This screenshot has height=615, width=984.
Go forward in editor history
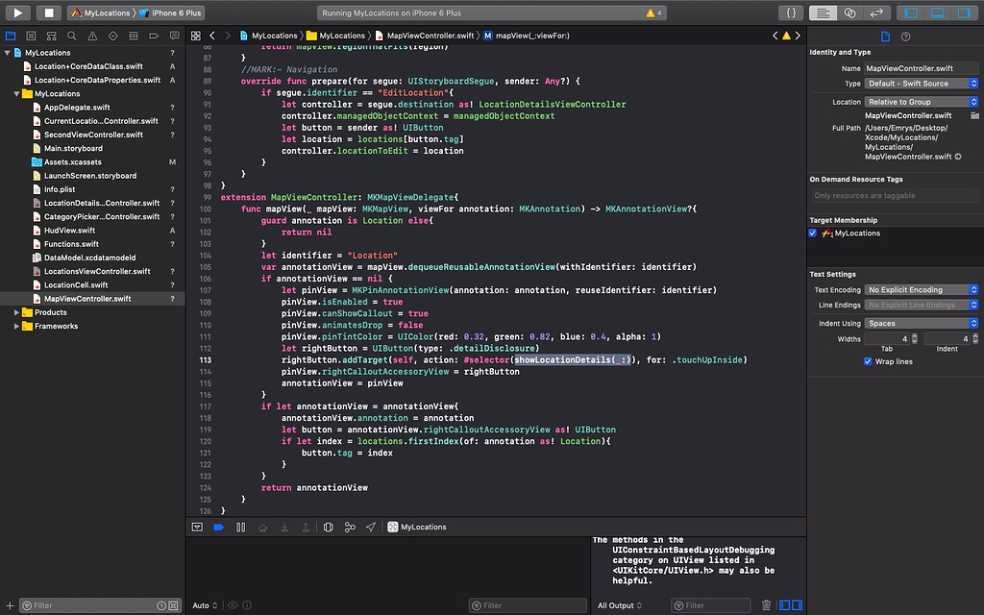(x=227, y=36)
